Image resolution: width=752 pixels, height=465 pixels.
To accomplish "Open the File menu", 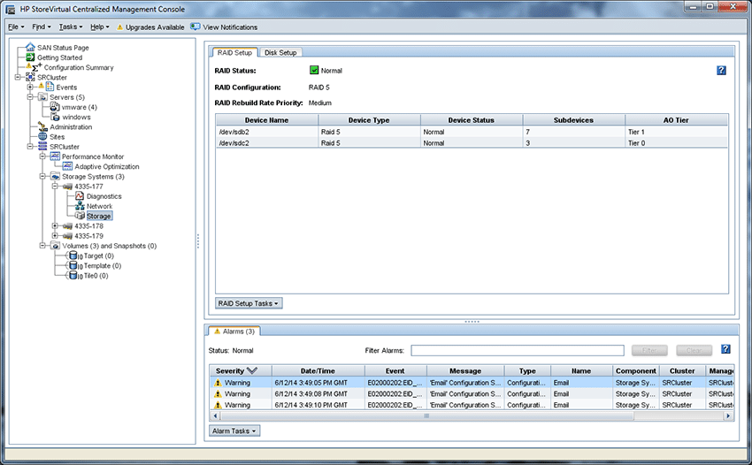I will coord(16,27).
